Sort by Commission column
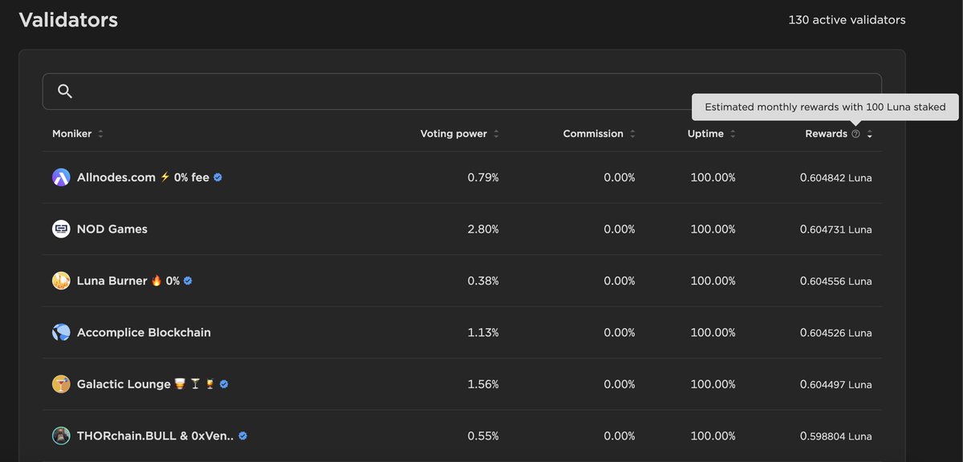This screenshot has height=462, width=963. pyautogui.click(x=599, y=134)
